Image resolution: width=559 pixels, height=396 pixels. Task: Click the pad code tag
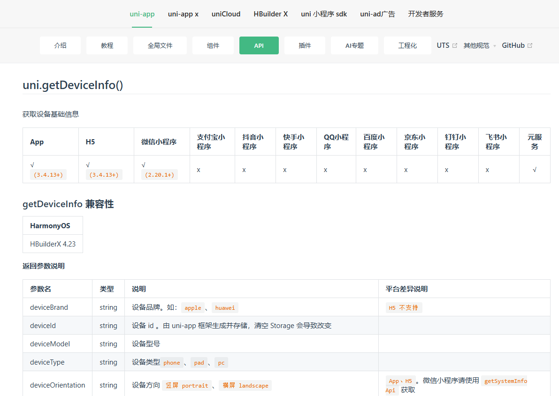(199, 363)
